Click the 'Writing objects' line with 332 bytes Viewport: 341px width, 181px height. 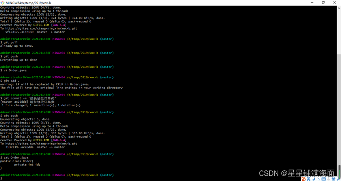52,133
